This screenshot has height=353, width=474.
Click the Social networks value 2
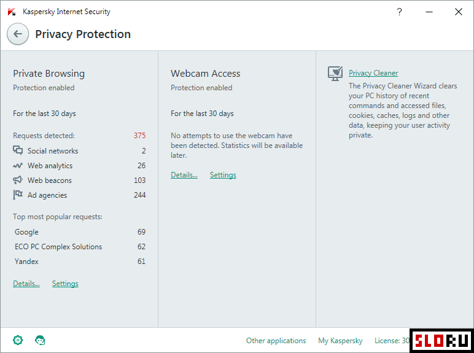[144, 151]
